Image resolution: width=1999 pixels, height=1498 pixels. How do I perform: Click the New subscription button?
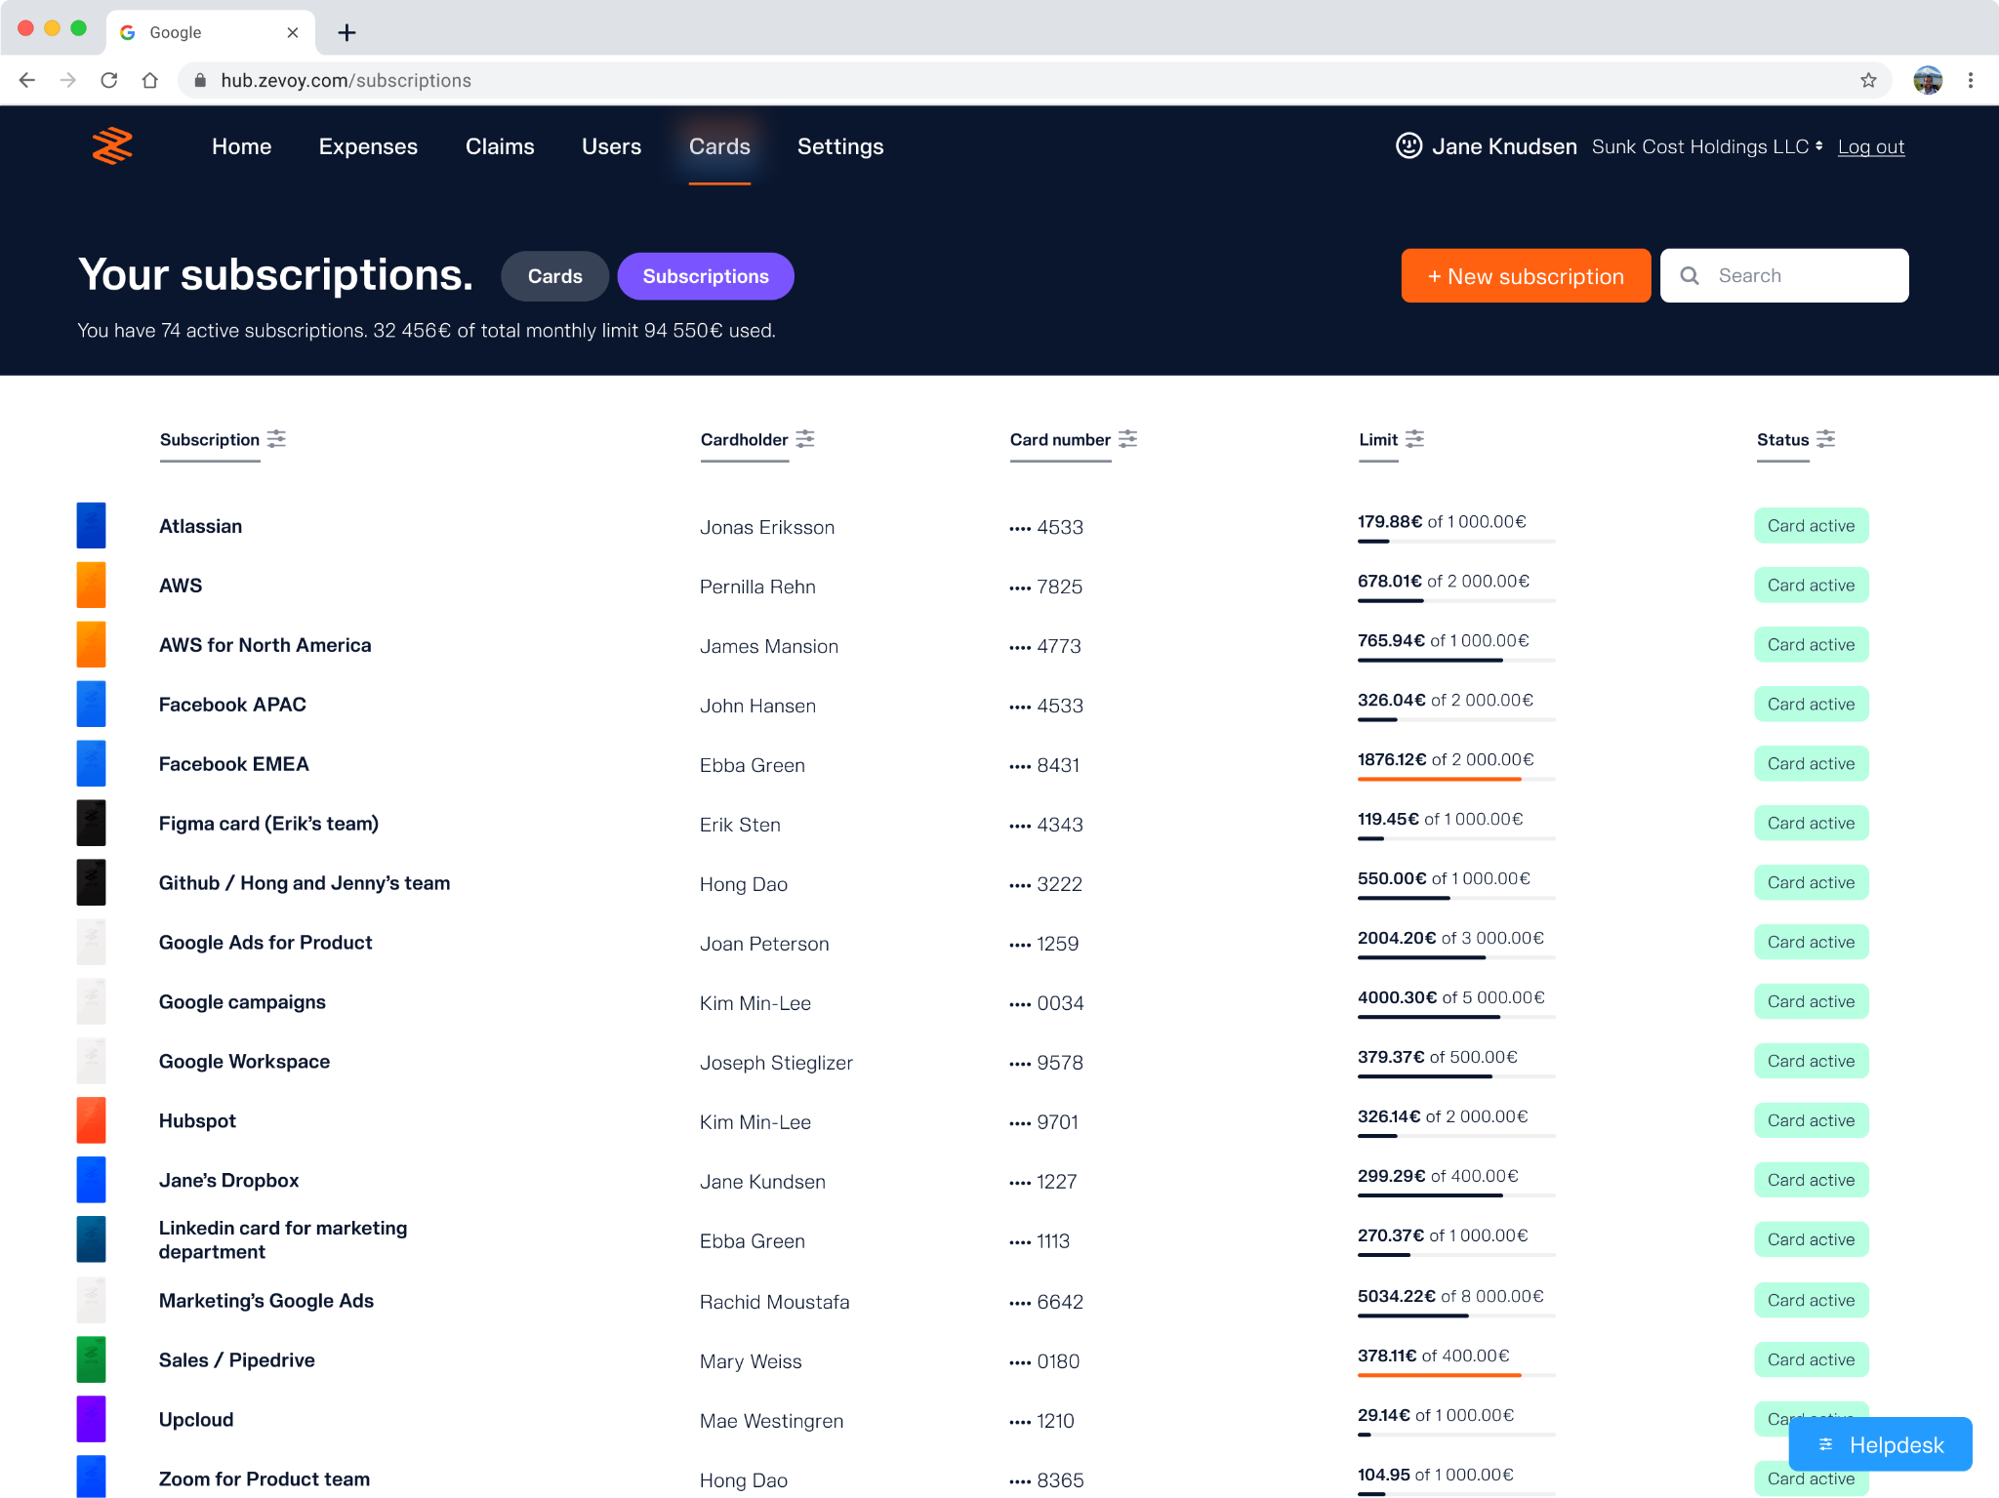pos(1526,276)
